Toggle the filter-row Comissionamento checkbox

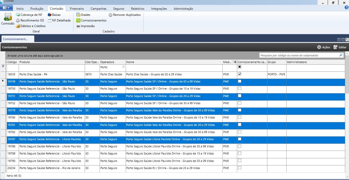240,67
